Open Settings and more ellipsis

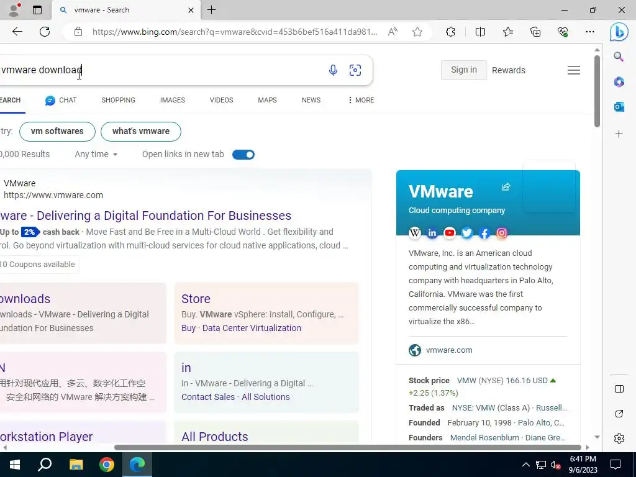click(x=590, y=32)
